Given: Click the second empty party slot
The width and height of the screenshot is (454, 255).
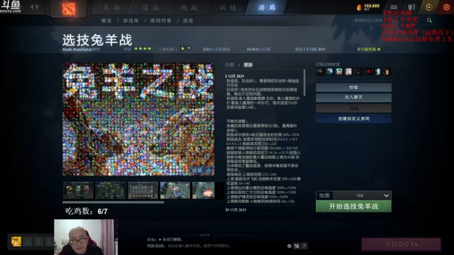Looking at the screenshot, I should coord(39,241).
